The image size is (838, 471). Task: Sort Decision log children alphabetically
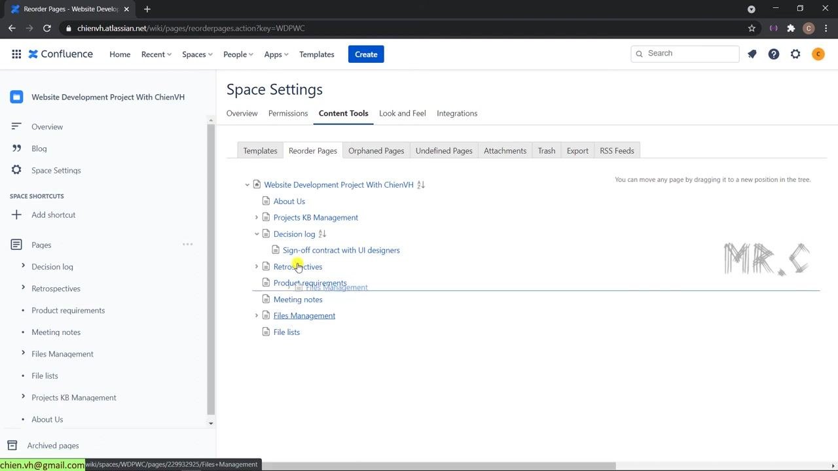[x=322, y=234]
